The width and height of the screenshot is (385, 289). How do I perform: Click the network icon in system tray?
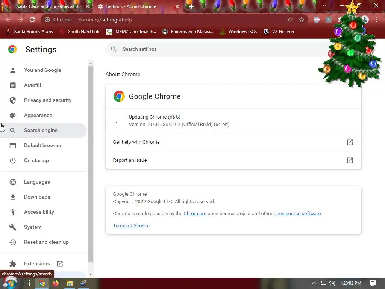point(323,283)
